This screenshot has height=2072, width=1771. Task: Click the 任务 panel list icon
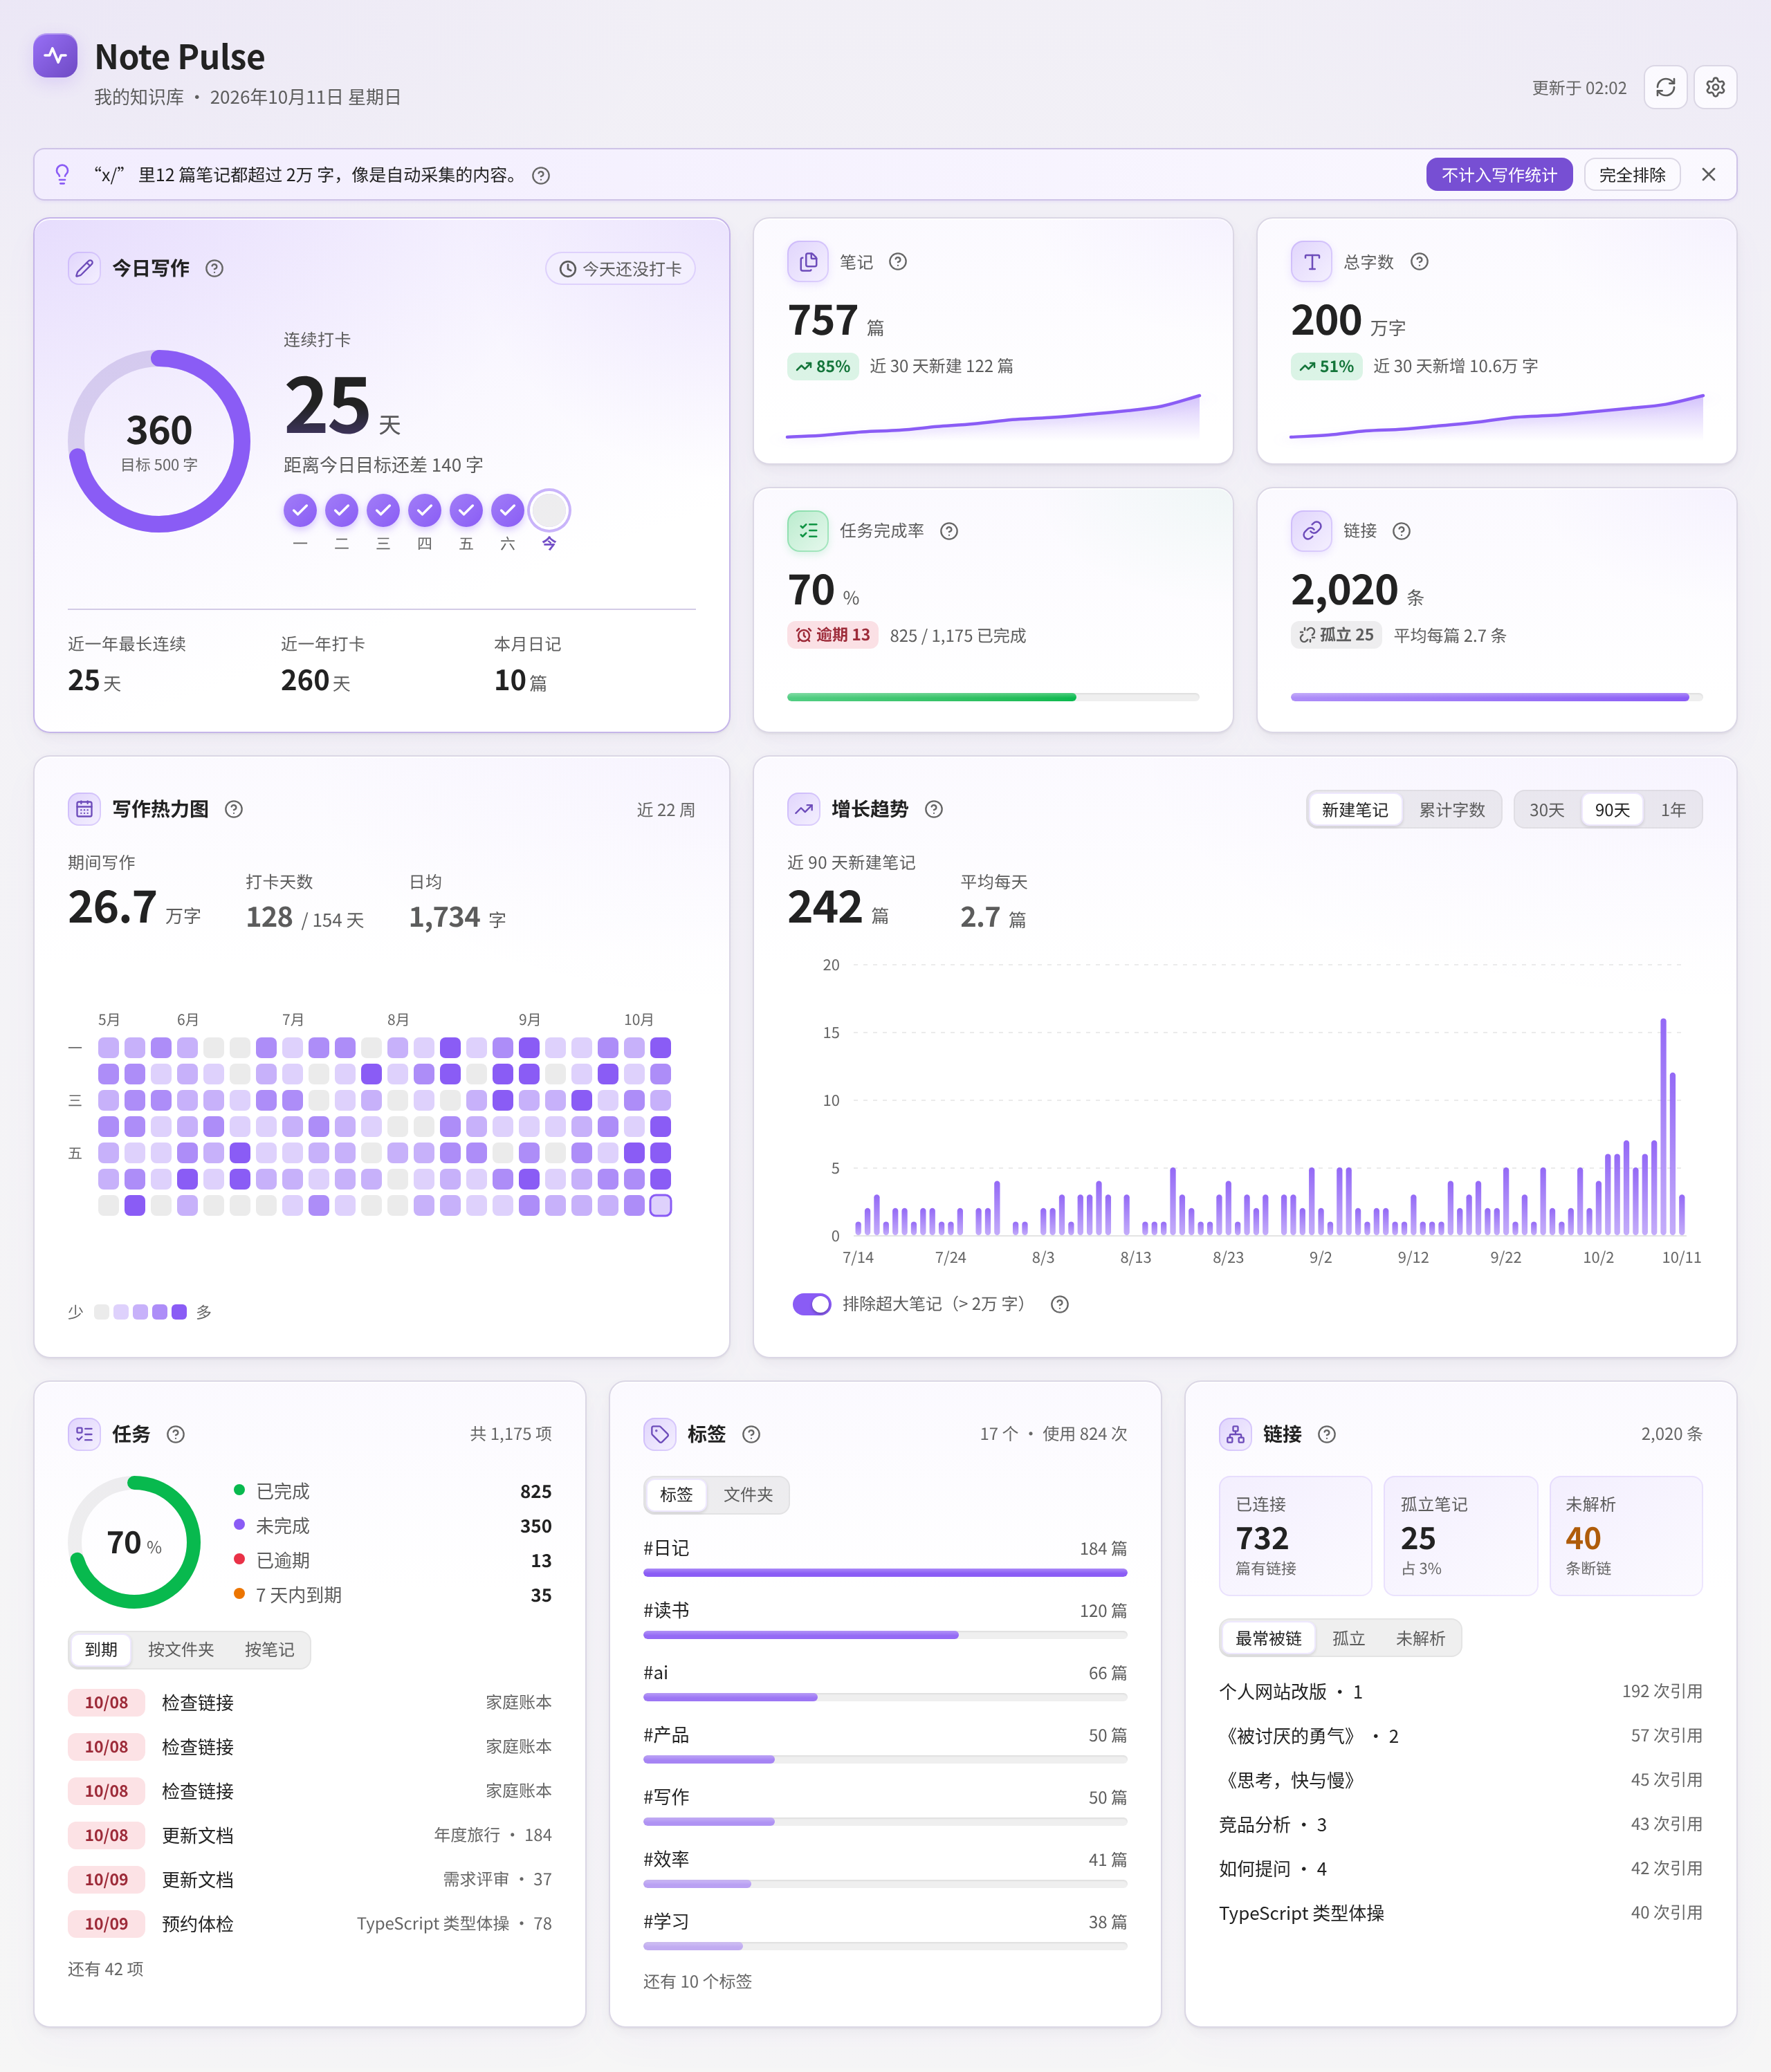(x=84, y=1434)
